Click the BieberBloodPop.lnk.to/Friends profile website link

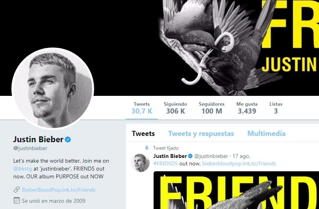pyautogui.click(x=59, y=190)
